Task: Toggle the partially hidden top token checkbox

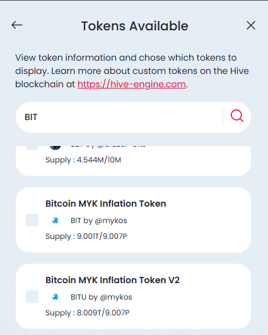Action: click(x=32, y=148)
